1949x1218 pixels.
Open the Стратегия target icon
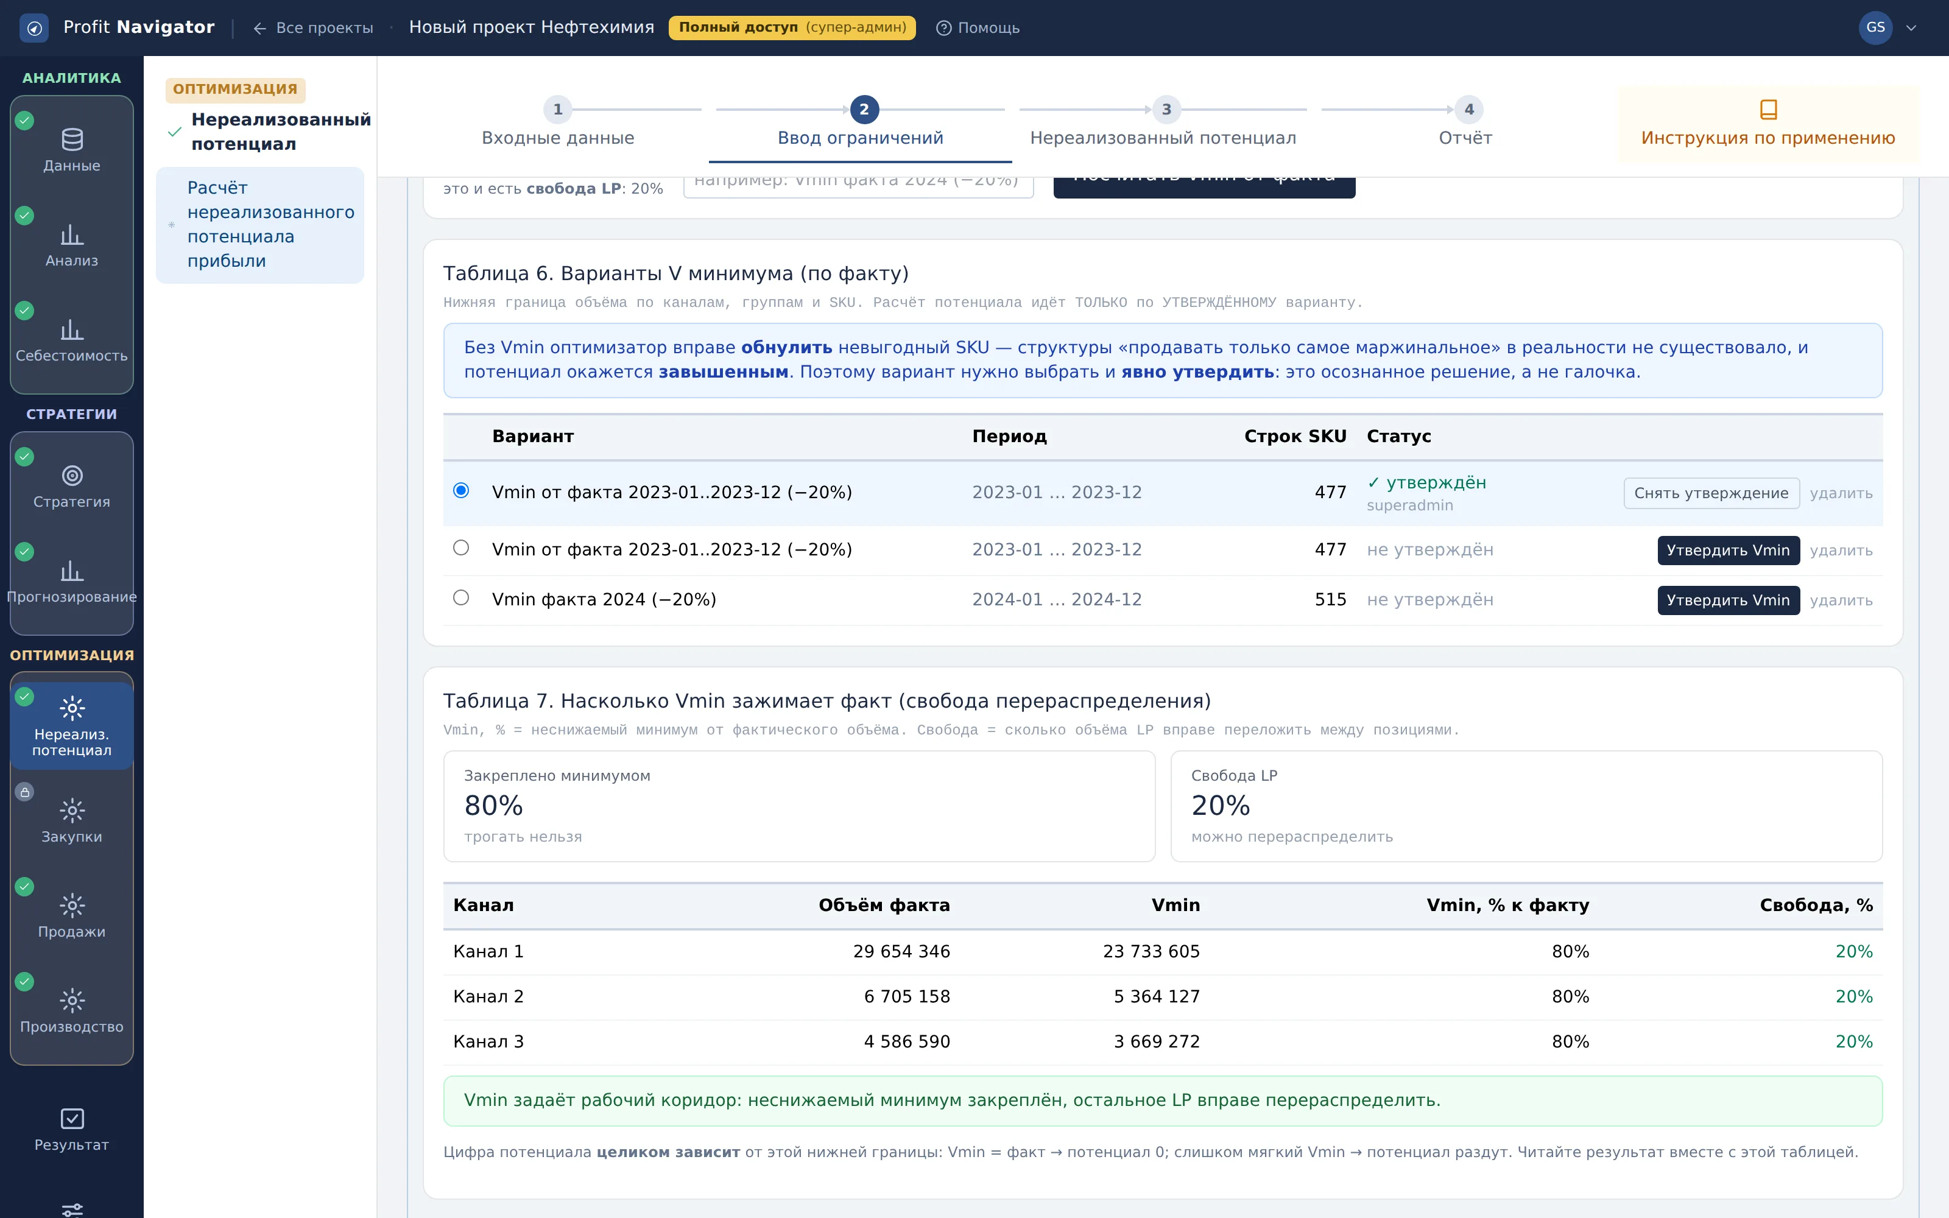pyautogui.click(x=72, y=476)
